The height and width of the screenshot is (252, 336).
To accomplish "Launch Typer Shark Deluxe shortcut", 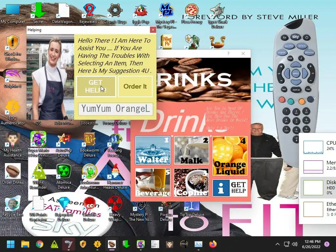I will point(217,15).
